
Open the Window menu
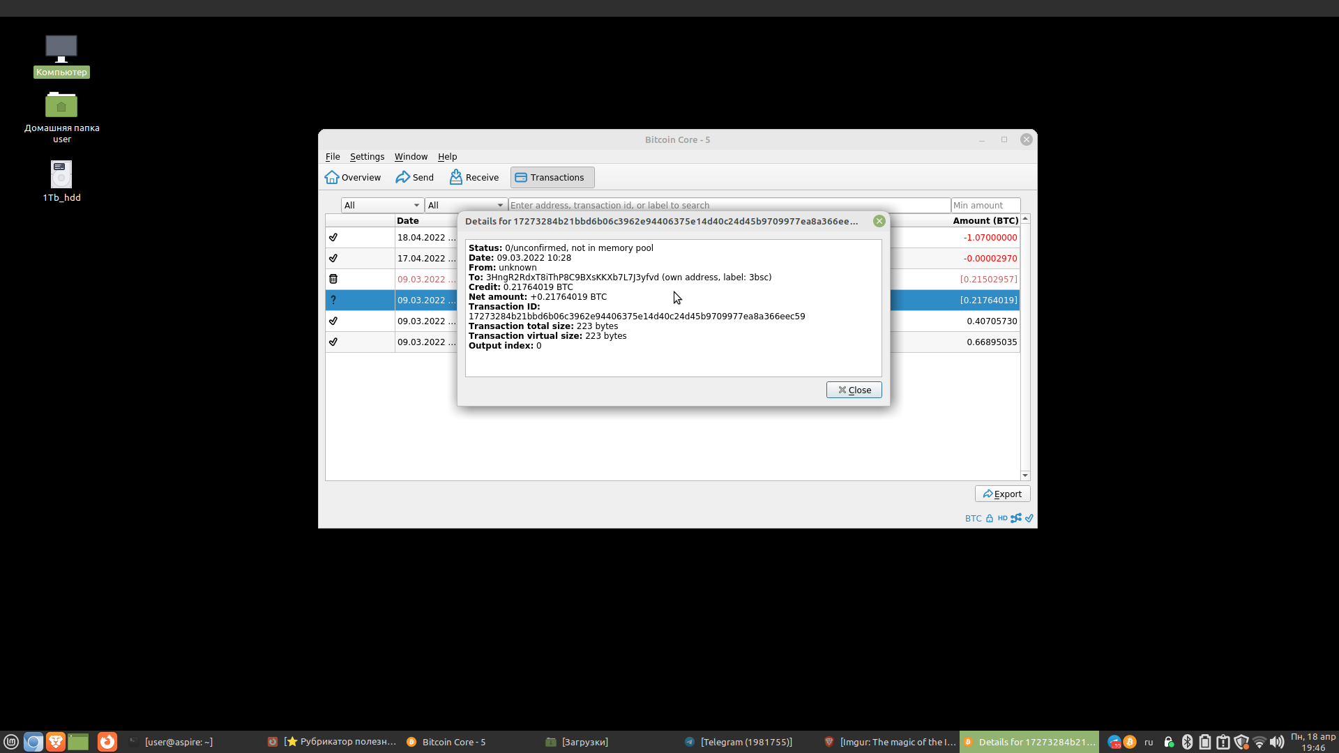click(x=411, y=156)
